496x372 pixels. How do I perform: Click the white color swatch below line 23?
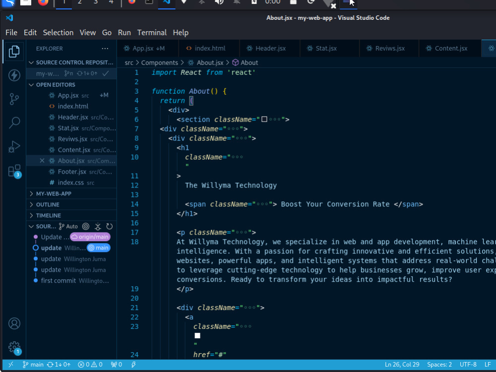coord(197,336)
